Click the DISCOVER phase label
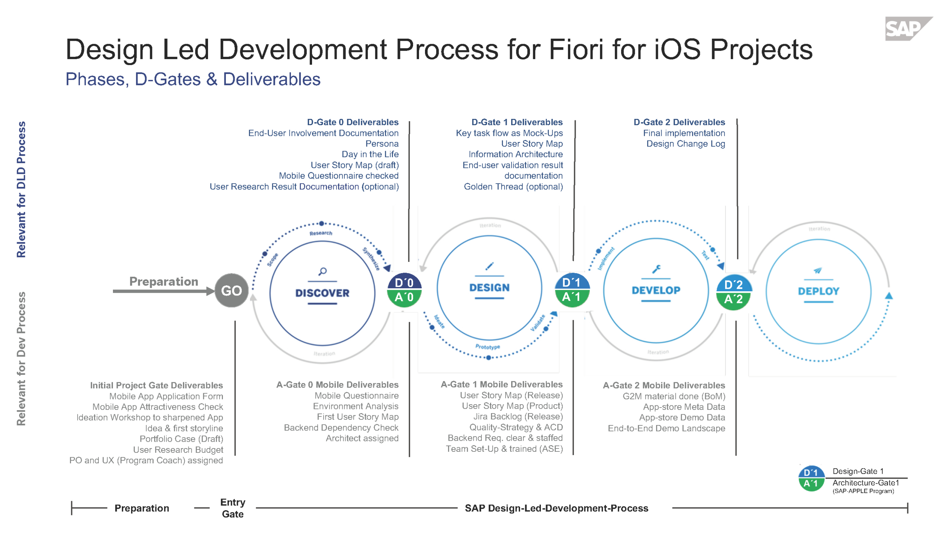This screenshot has width=951, height=535. click(x=322, y=293)
